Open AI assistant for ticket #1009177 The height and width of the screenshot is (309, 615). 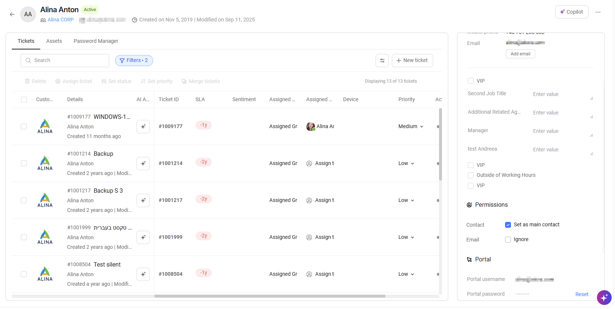point(143,126)
